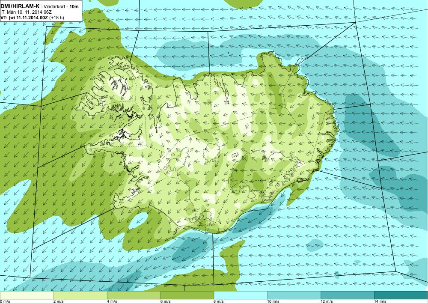This screenshot has width=428, height=304.
Task: Click the medium green 4–6 m/s legend swatch
Action: click(x=134, y=295)
